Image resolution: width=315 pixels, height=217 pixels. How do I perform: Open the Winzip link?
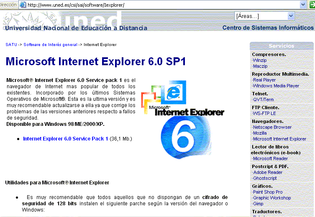point(260,60)
